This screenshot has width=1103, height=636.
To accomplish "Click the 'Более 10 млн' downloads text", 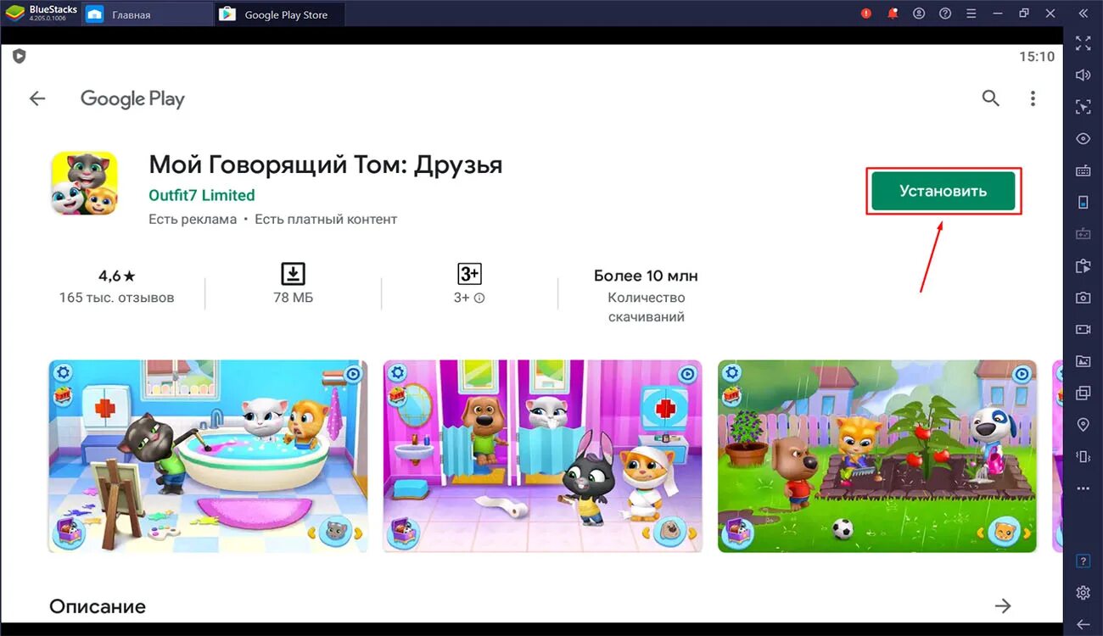I will pos(646,276).
